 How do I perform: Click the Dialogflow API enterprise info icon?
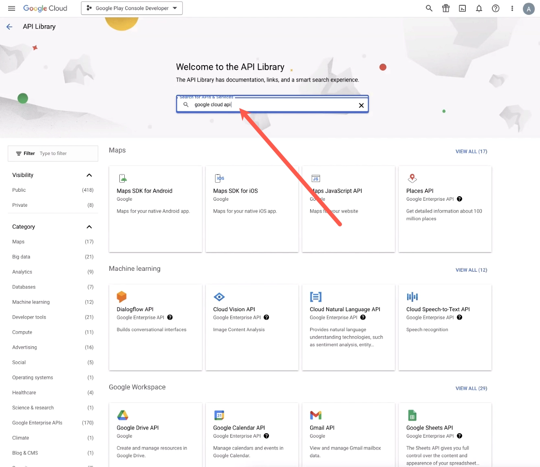(x=170, y=317)
